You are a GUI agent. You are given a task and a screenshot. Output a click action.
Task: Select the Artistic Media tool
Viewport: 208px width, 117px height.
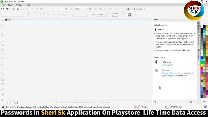tap(2, 45)
